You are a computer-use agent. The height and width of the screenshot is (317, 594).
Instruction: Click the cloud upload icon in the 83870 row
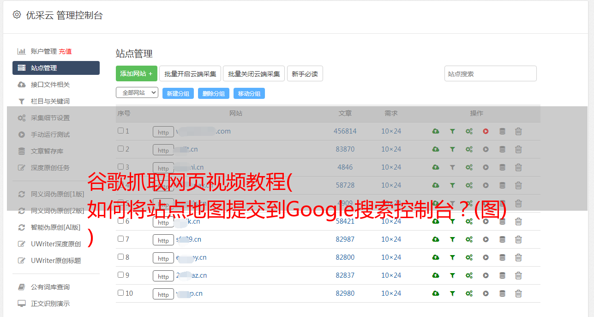pos(436,149)
